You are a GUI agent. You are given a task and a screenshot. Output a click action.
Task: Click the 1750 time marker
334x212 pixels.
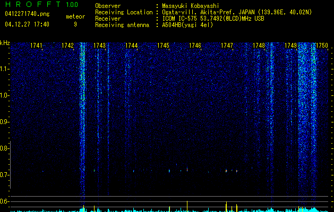pyautogui.click(x=322, y=45)
